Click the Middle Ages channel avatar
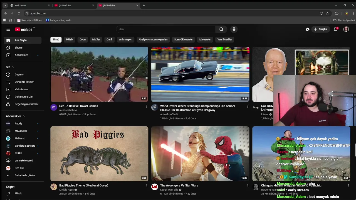Viewport: 356px width, 200px height. (x=54, y=187)
